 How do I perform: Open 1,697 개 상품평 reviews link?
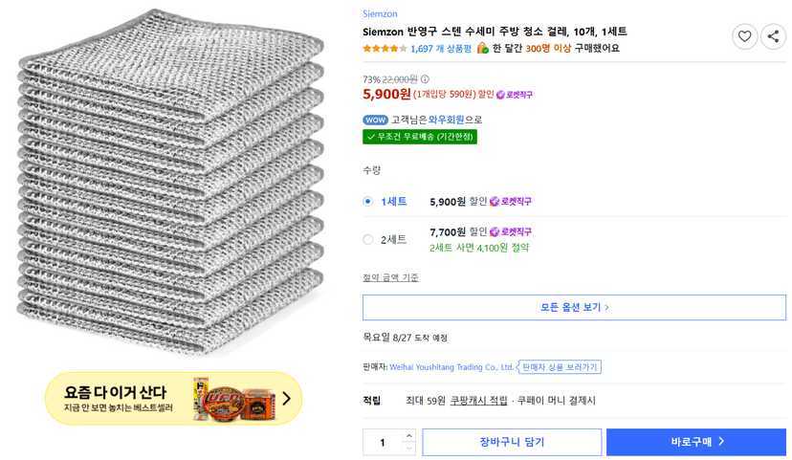tap(440, 49)
